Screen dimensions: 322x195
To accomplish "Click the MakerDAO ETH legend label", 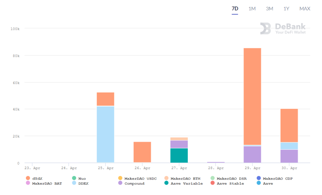I will click(185, 179).
